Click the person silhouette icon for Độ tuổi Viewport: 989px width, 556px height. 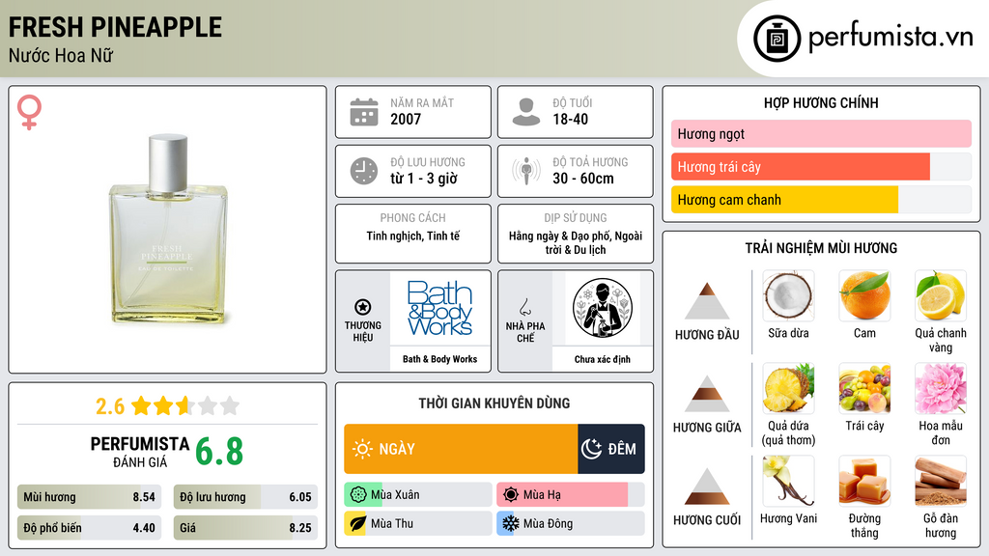[x=526, y=112]
